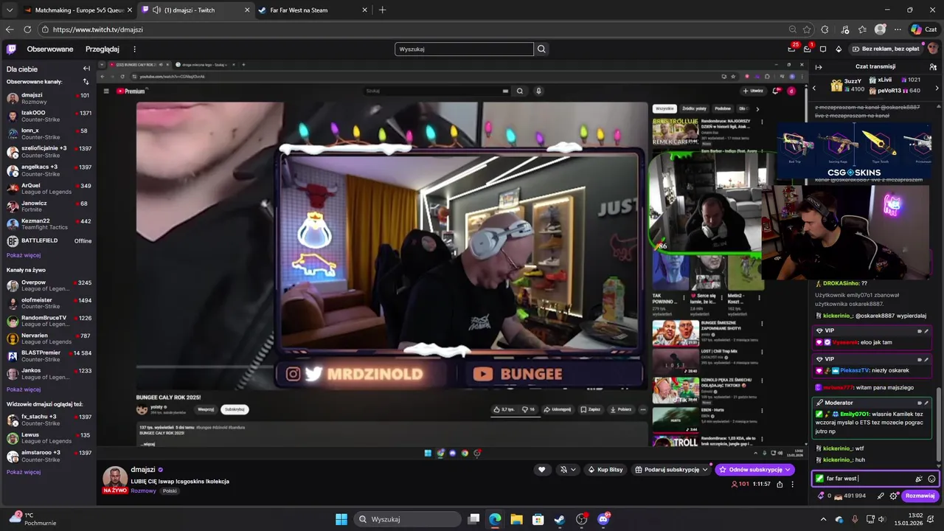
Task: Open dmajszi channel in sidebar
Action: pos(48,98)
